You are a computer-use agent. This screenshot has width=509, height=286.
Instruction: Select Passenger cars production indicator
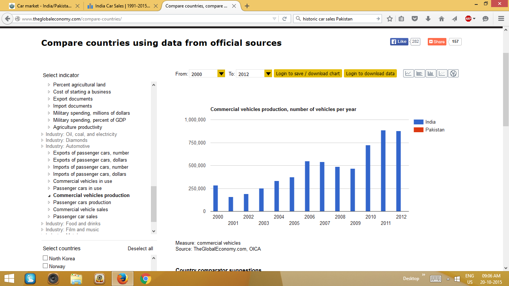(x=82, y=202)
